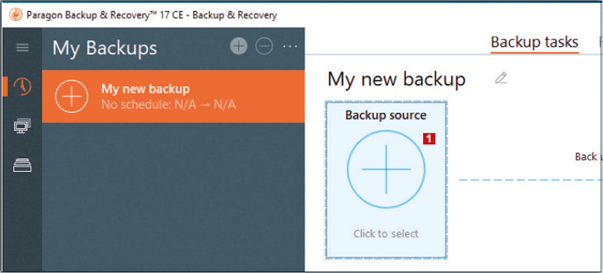Open the hamburger navigation menu
This screenshot has height=273, width=603.
pos(22,48)
